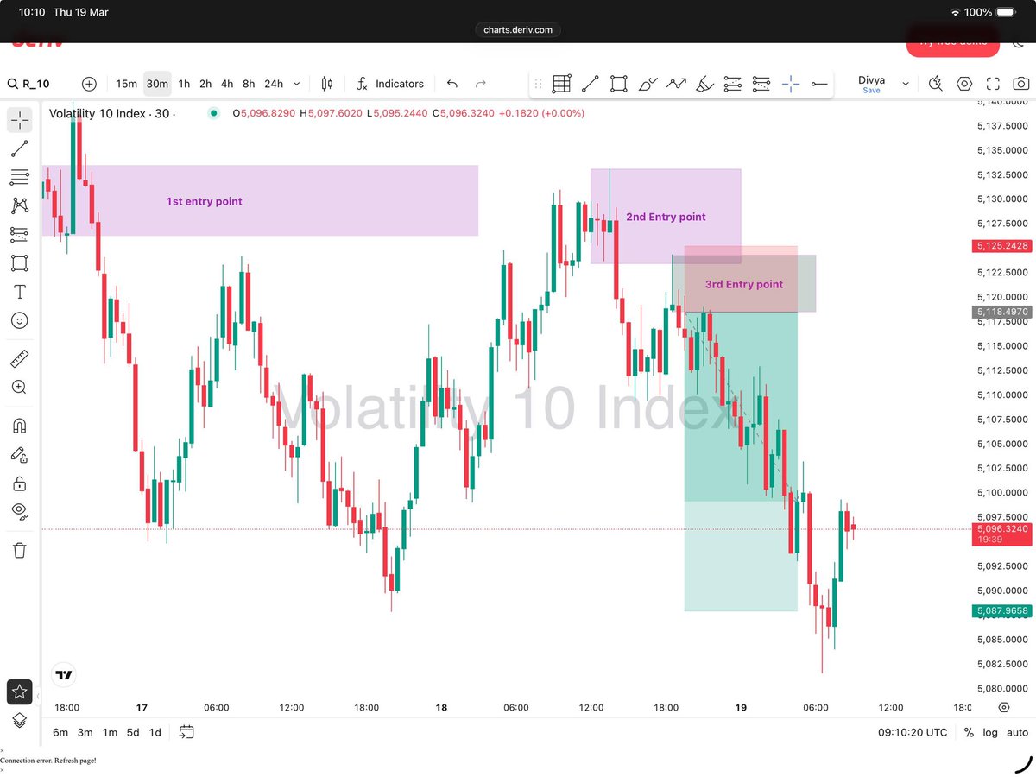
Task: Switch to the 24h interval
Action: [274, 84]
